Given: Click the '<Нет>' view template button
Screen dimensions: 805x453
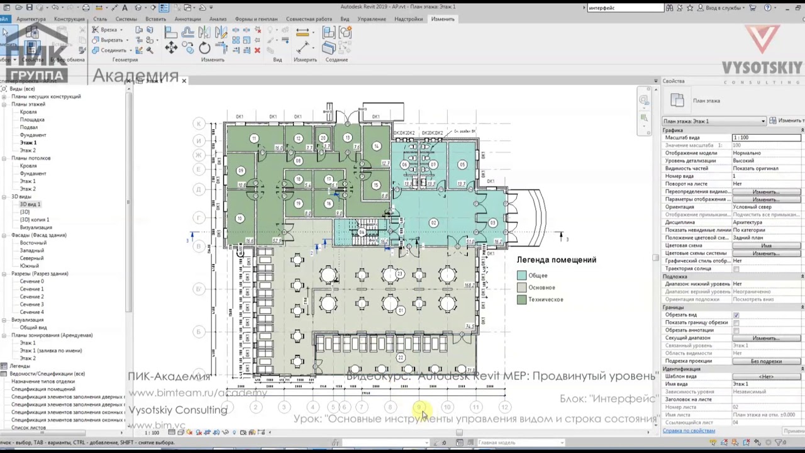Looking at the screenshot, I should pos(766,376).
